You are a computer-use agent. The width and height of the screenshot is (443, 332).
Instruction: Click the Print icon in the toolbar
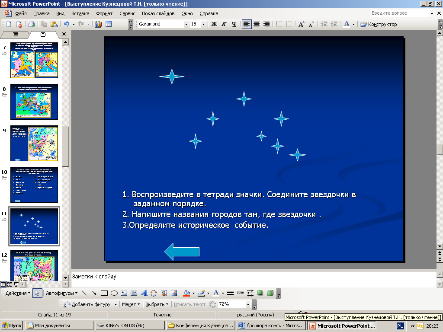click(x=31, y=24)
